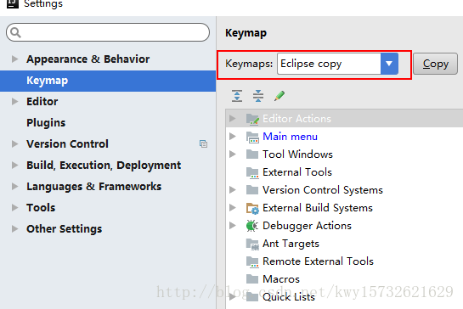Click the green pencil edit shortcut icon
Image resolution: width=463 pixels, height=309 pixels.
click(x=279, y=96)
